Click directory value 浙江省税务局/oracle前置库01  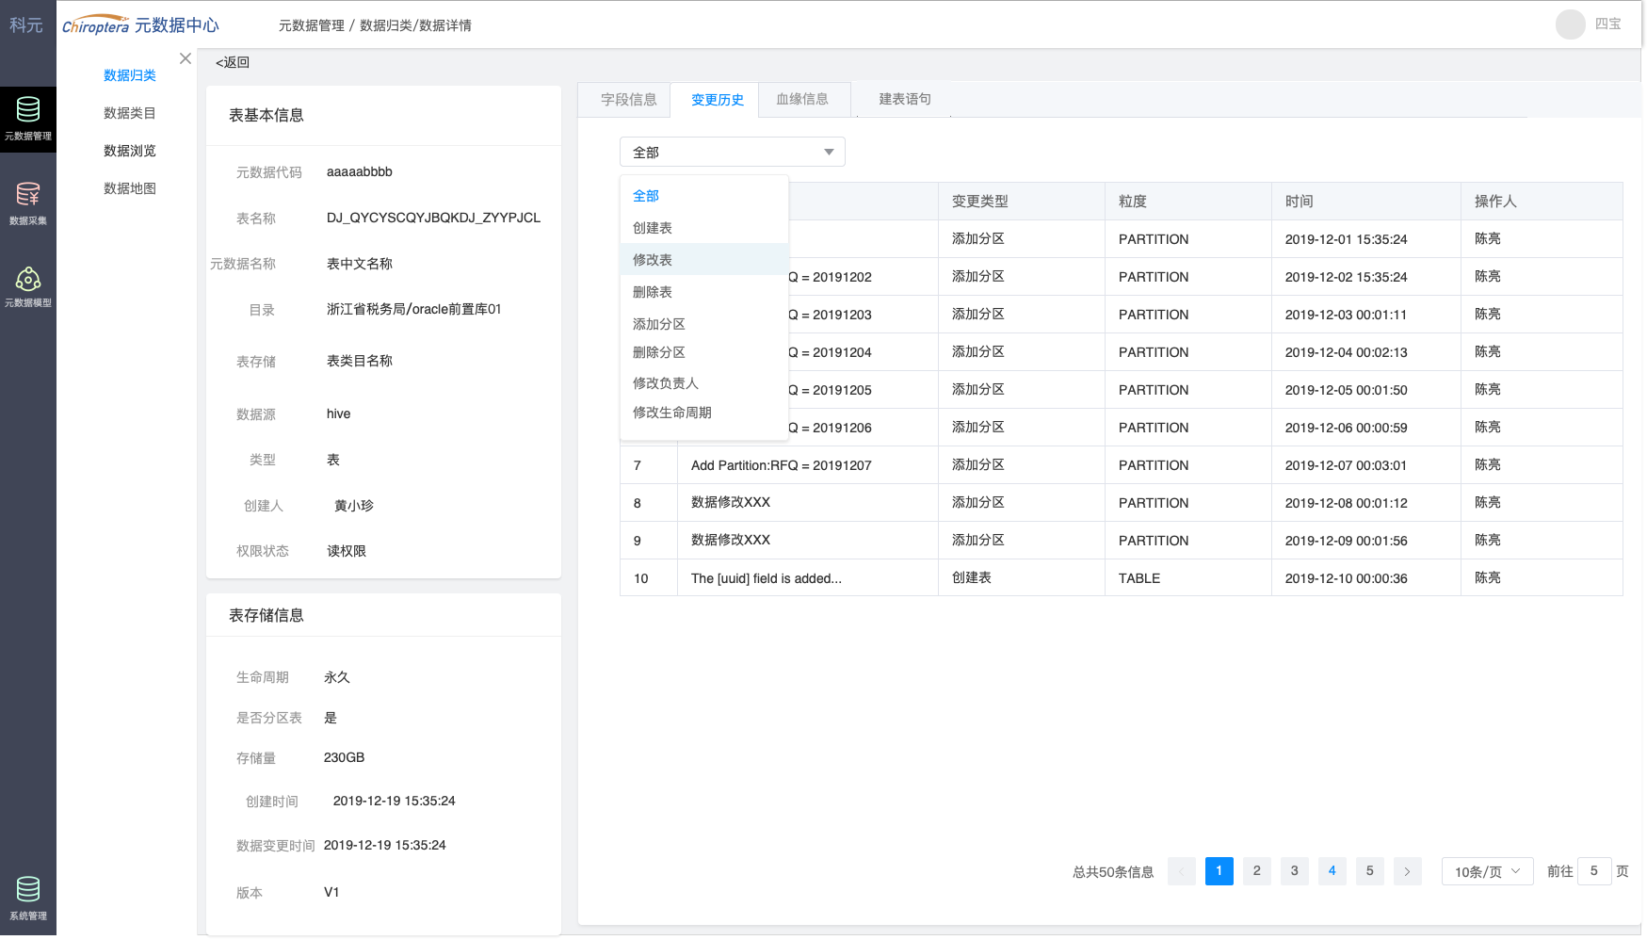point(414,309)
